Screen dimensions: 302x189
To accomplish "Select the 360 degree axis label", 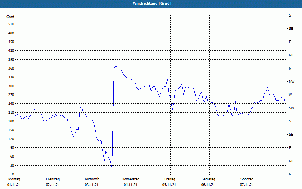I will [11, 68].
